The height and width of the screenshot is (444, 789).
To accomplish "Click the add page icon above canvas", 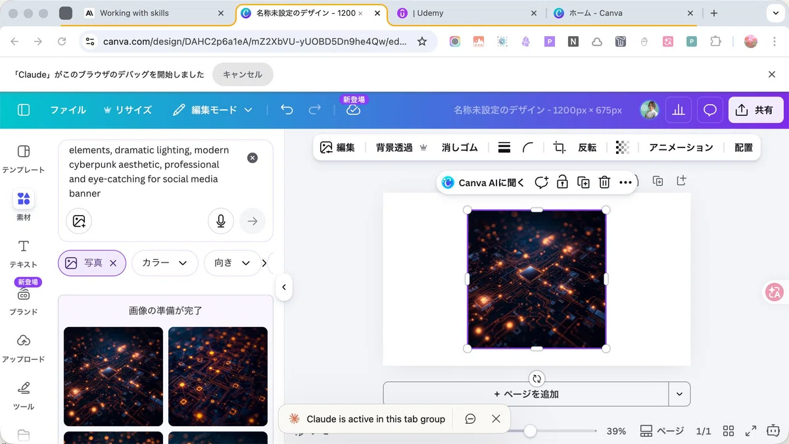I will [x=681, y=181].
